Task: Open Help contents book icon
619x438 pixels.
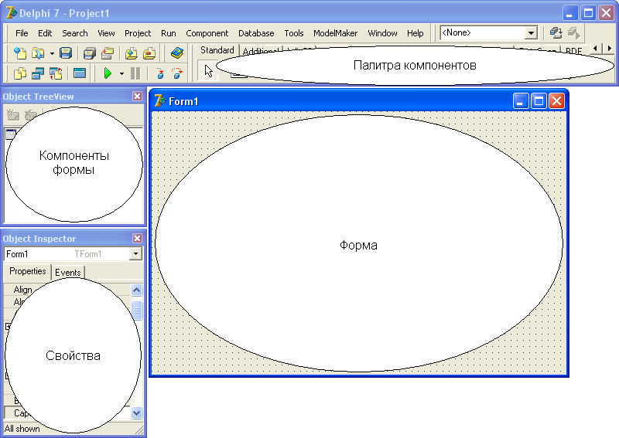Action: point(177,53)
